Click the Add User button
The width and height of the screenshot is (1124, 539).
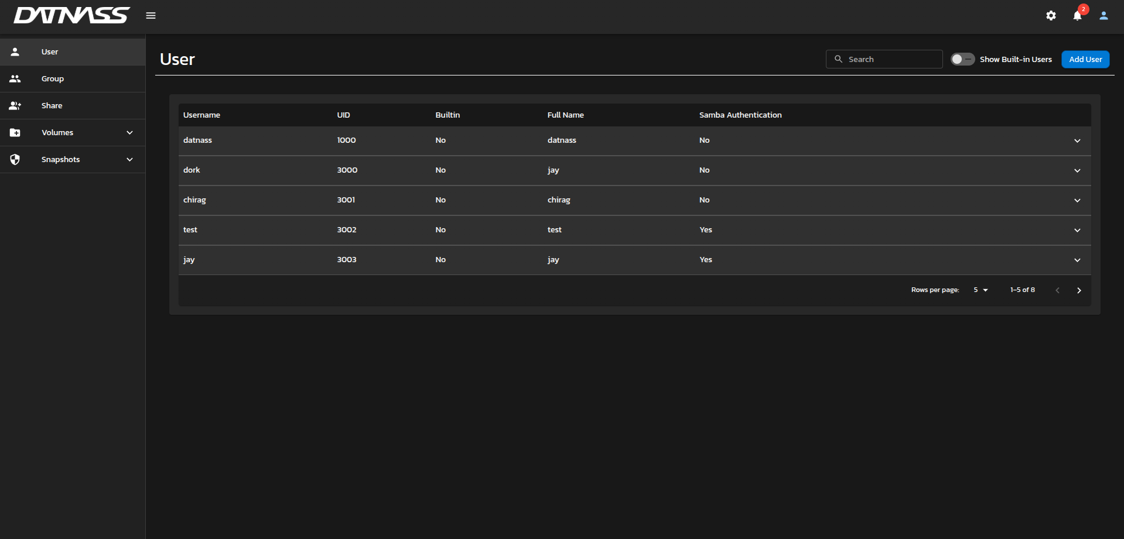coord(1085,59)
